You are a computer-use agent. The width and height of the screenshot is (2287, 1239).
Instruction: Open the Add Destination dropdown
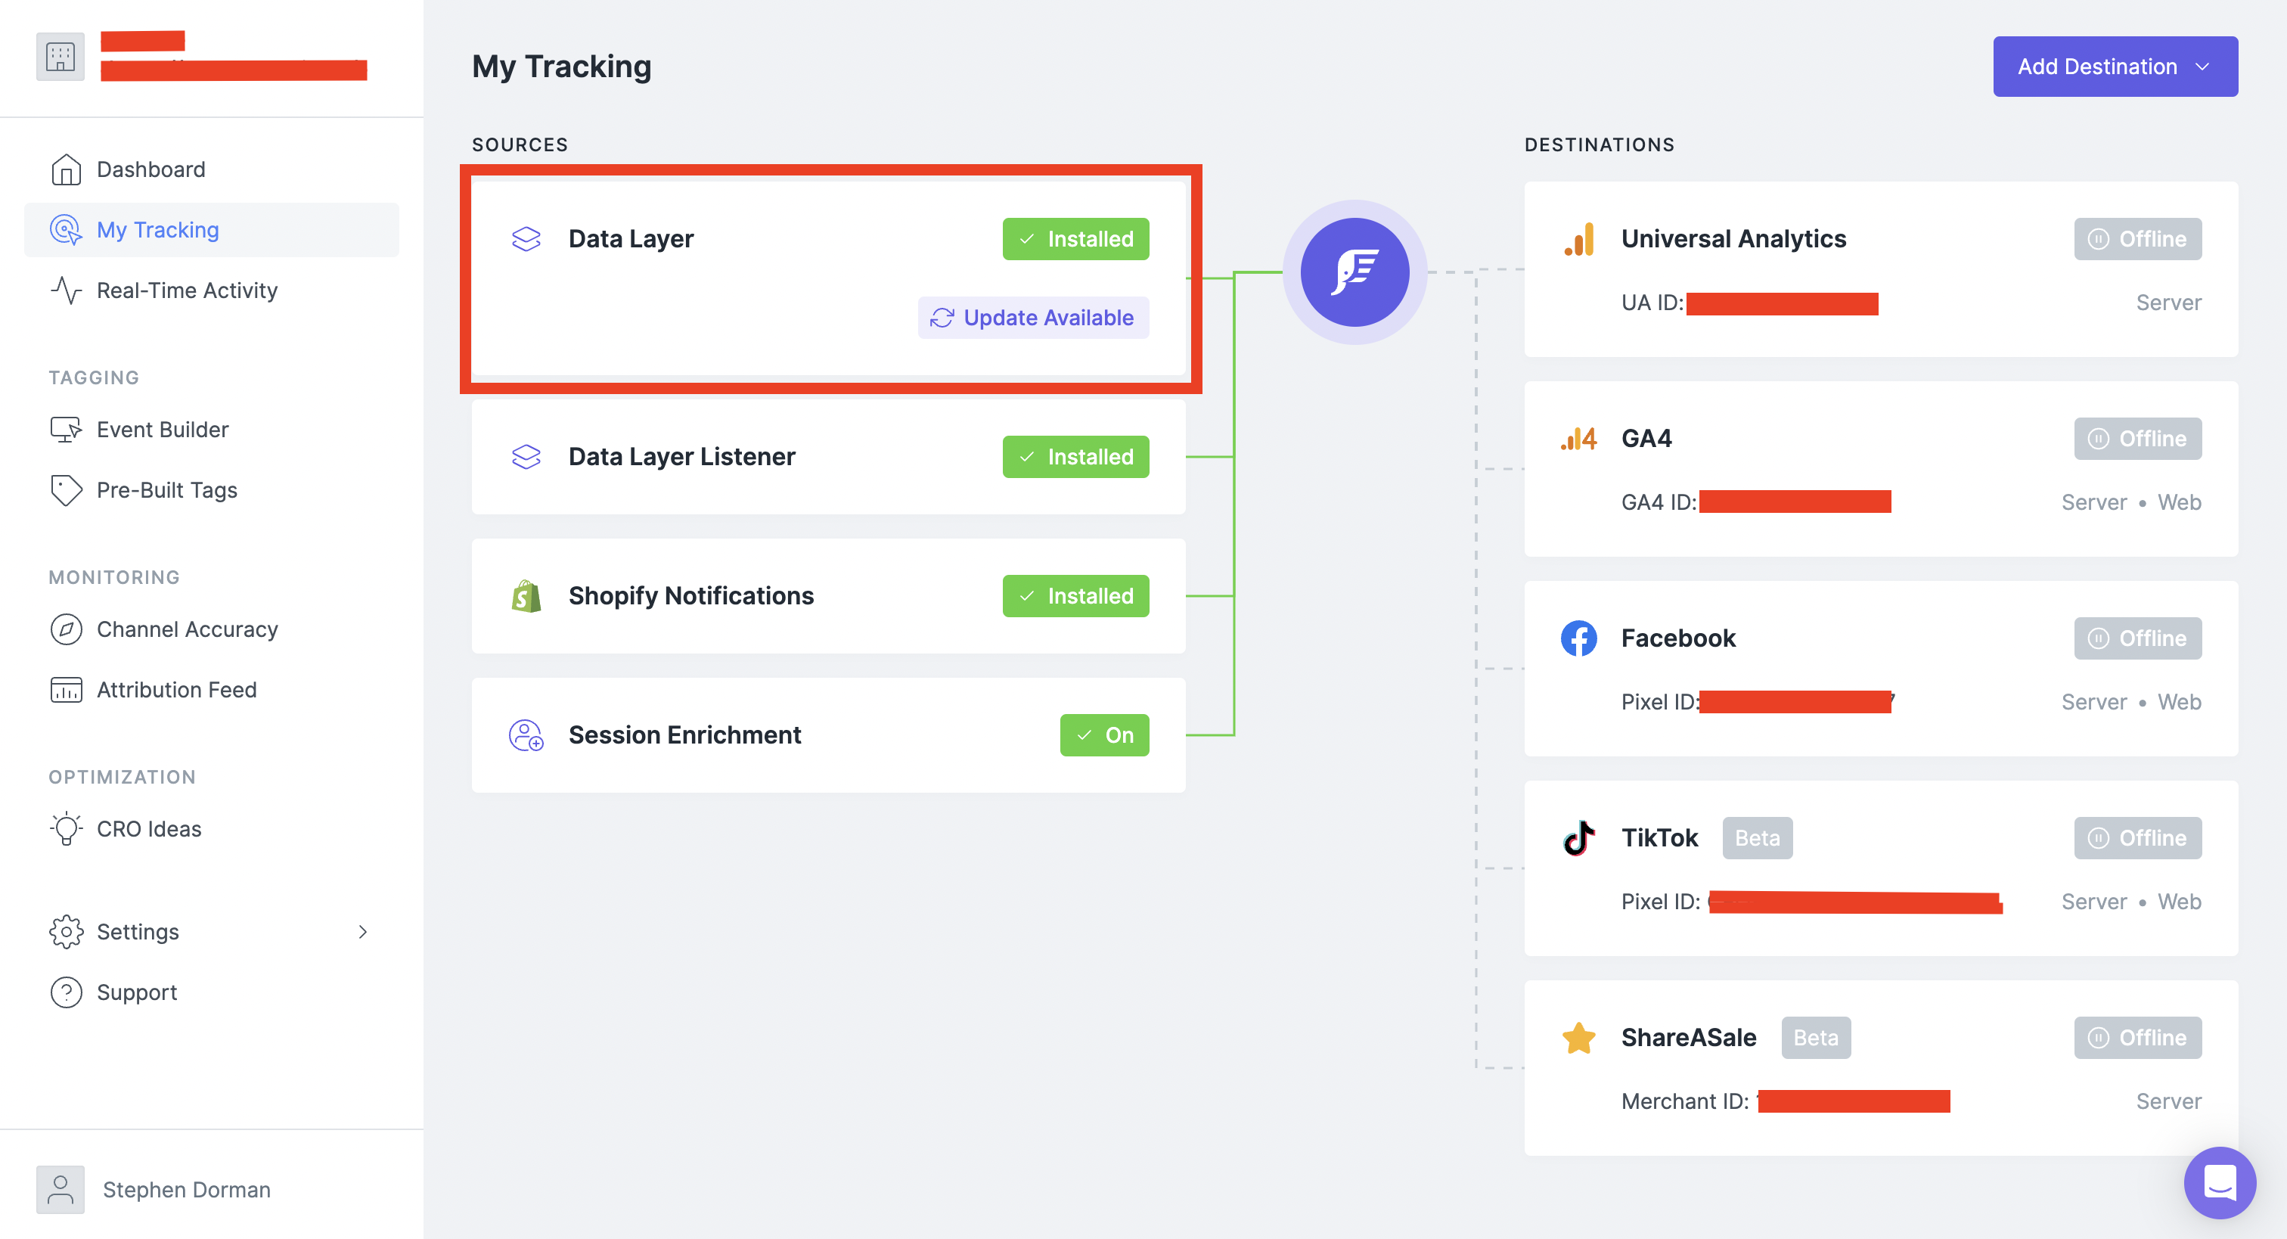click(x=2115, y=66)
